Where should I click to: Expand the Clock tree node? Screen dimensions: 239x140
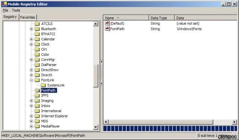[x=31, y=44]
